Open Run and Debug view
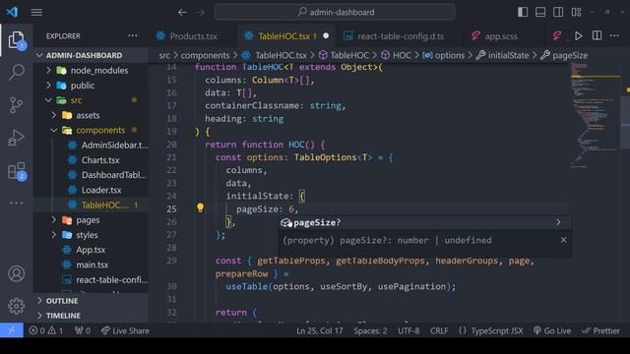The width and height of the screenshot is (630, 354). click(17, 138)
